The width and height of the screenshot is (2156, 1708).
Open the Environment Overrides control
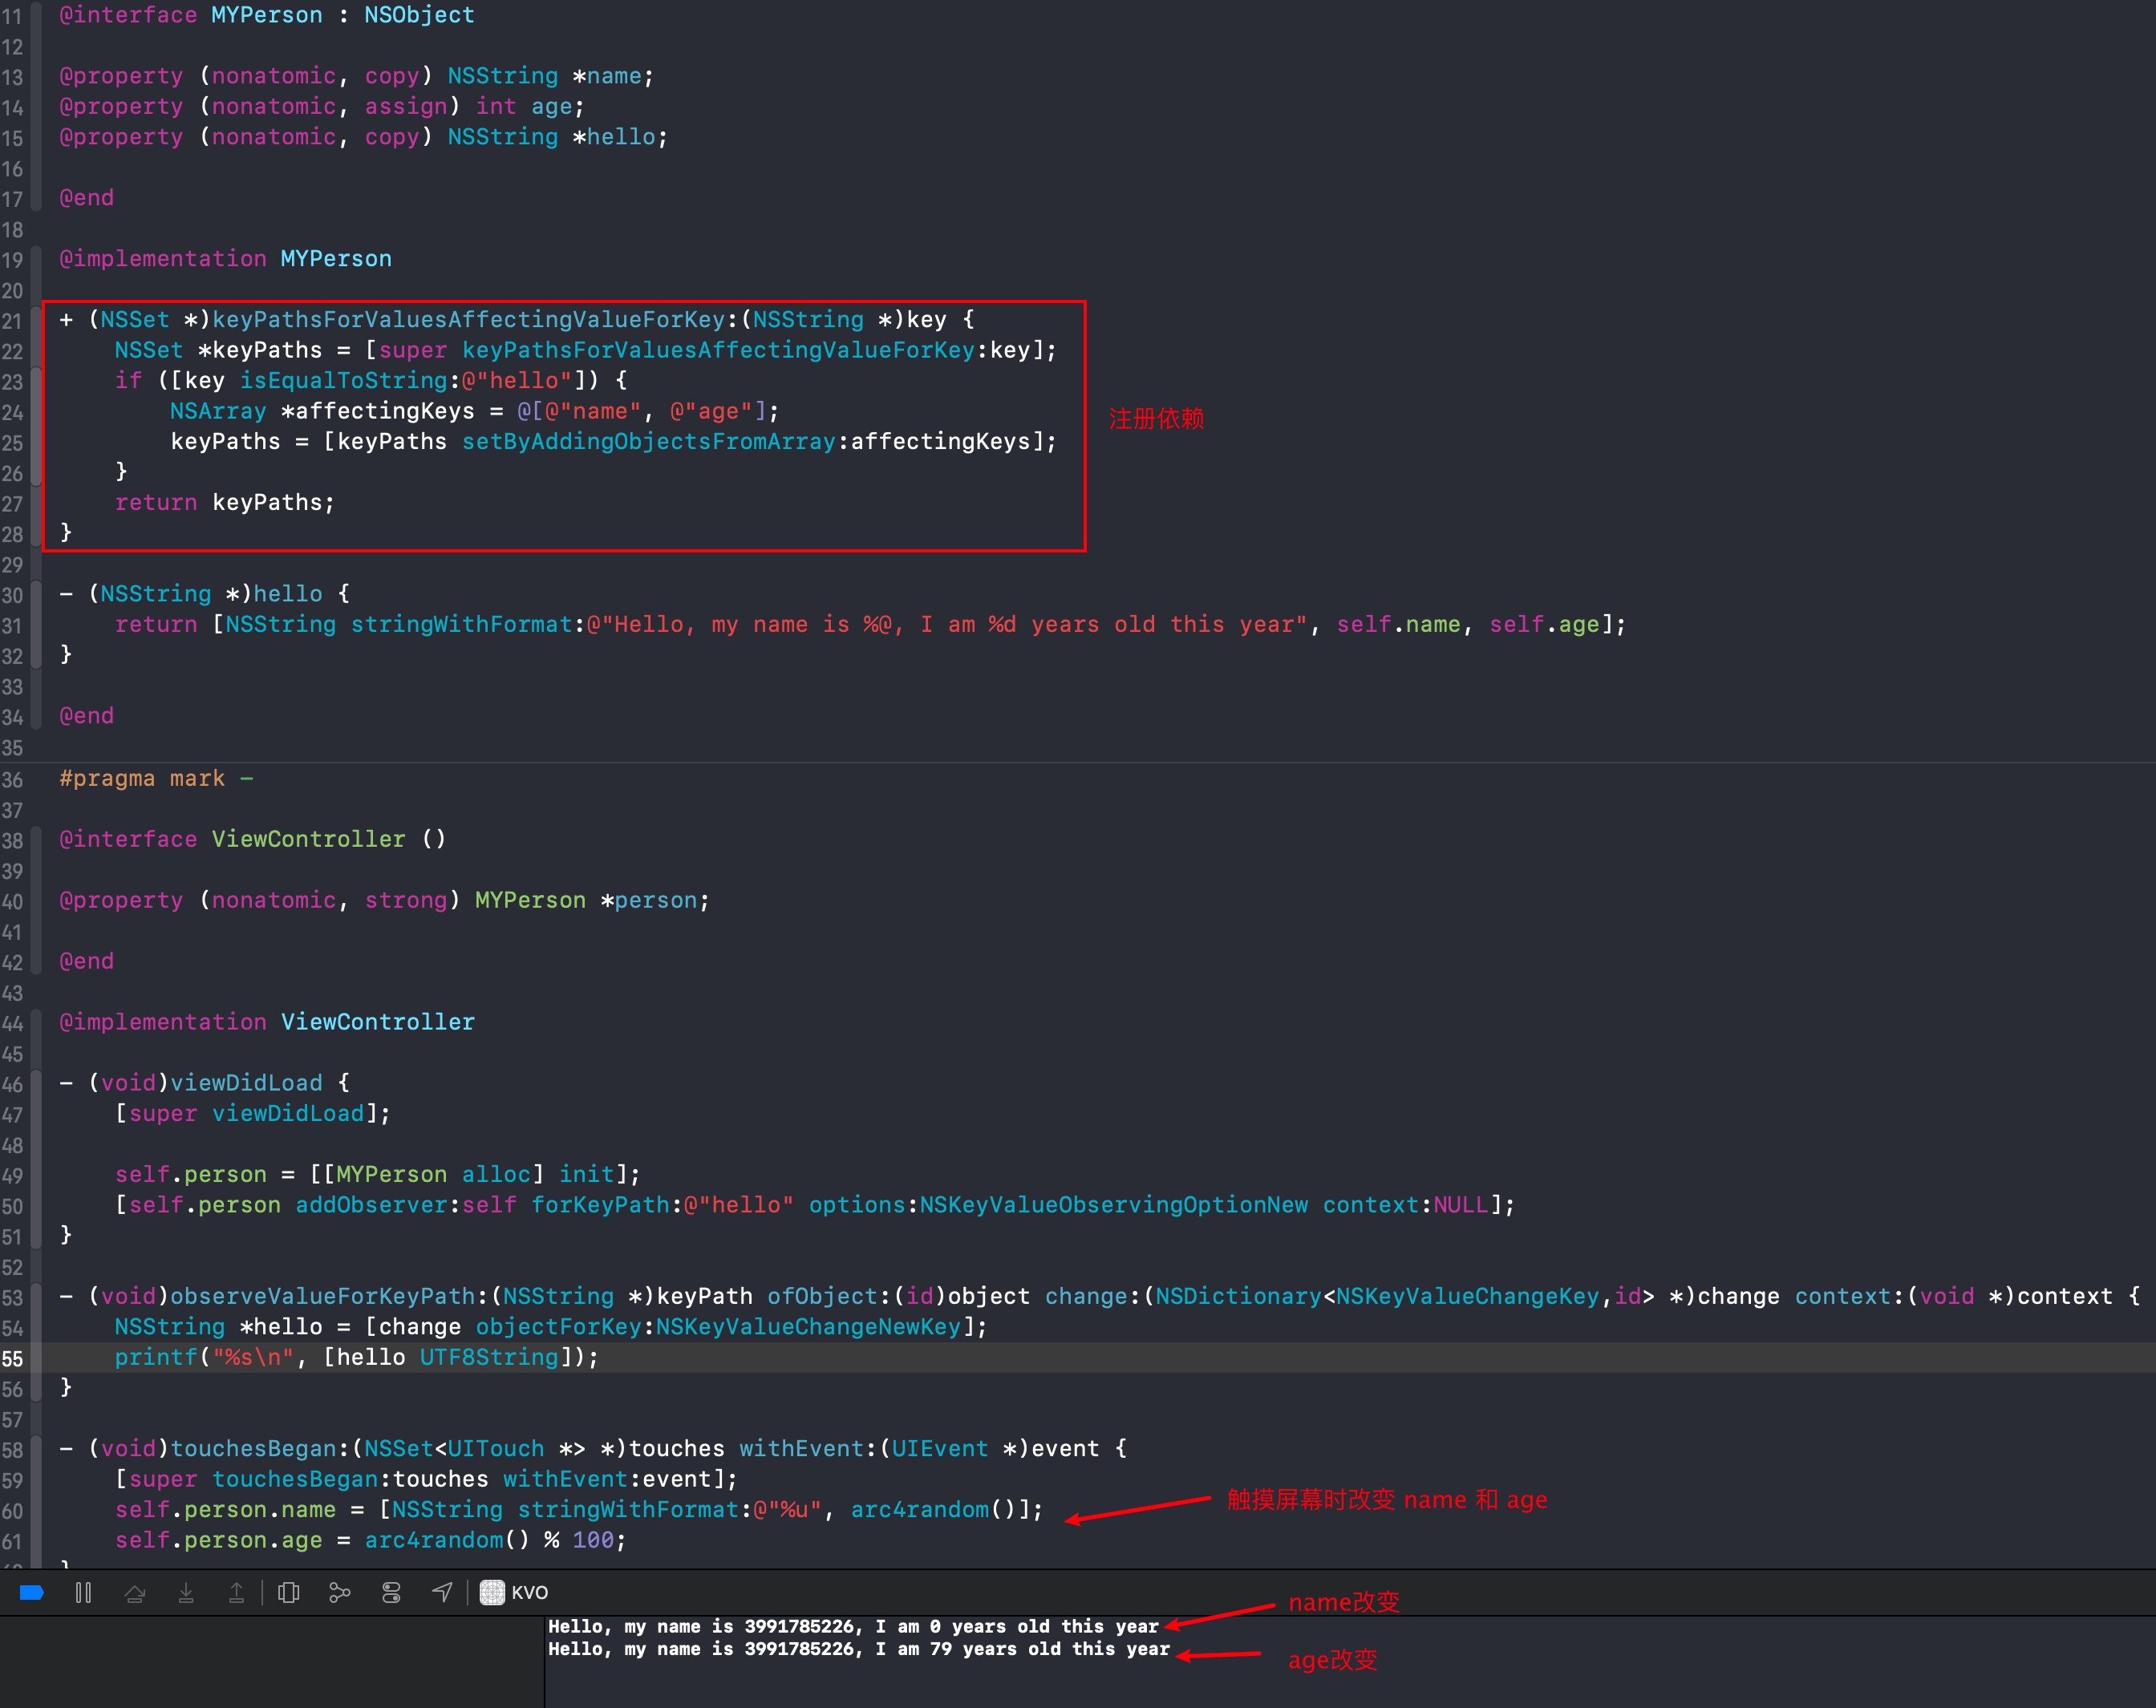tap(391, 1592)
